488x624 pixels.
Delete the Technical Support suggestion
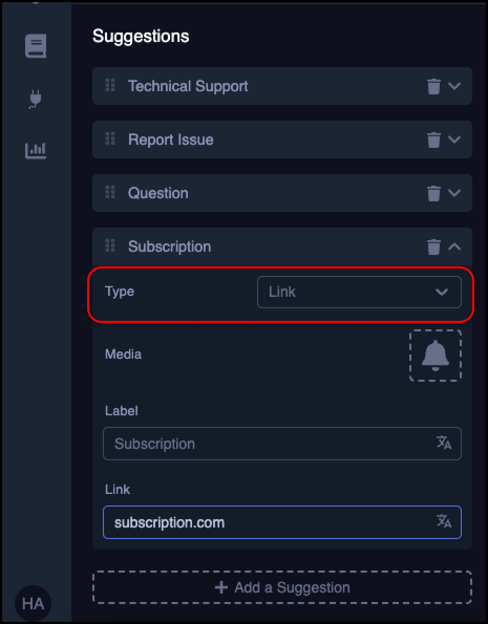pyautogui.click(x=433, y=86)
